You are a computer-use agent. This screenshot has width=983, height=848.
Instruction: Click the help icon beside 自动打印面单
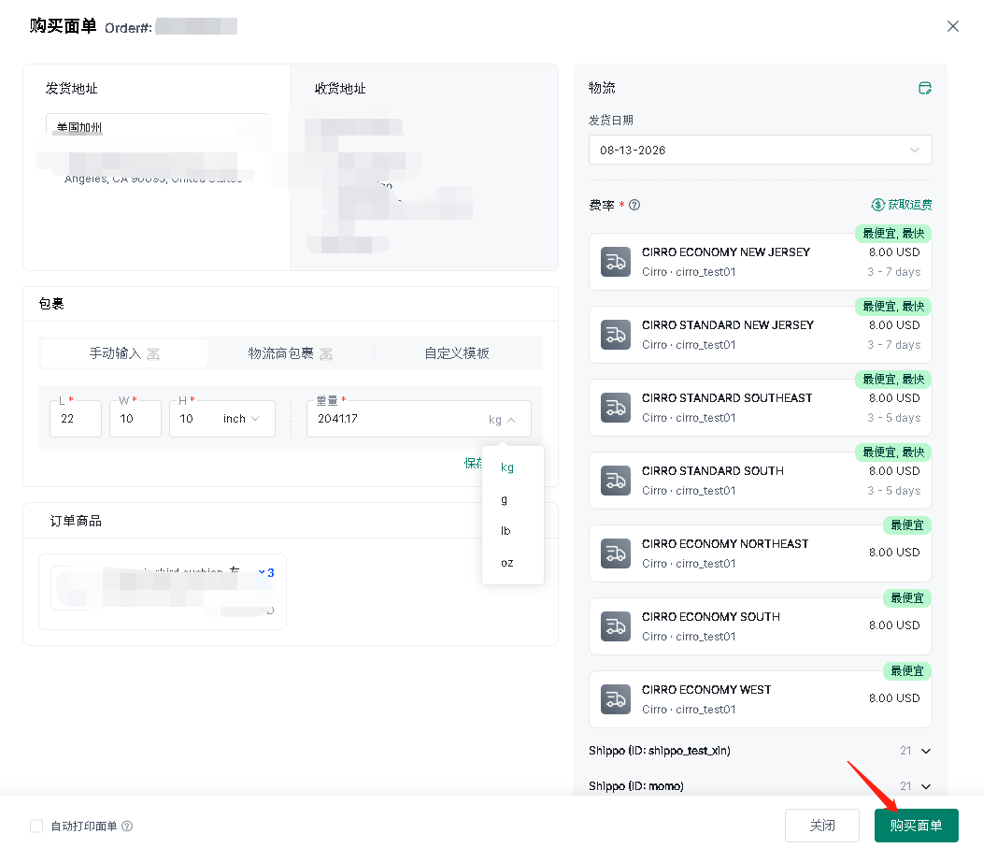click(x=127, y=826)
